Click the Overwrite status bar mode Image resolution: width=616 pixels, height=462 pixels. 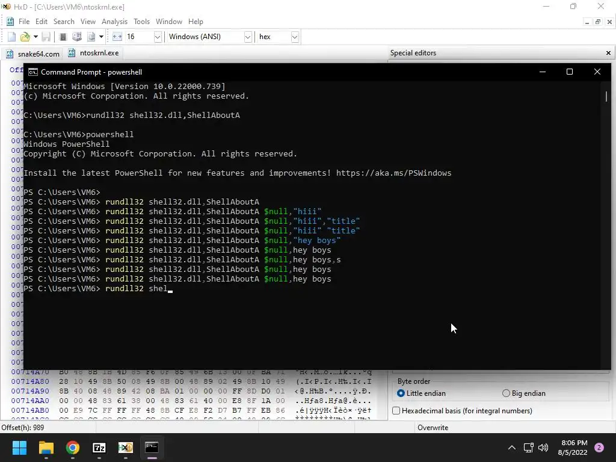coord(433,428)
